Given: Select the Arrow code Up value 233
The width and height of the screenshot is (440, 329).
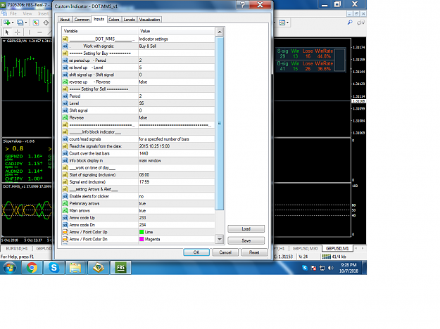Looking at the screenshot, I should click(x=177, y=218).
